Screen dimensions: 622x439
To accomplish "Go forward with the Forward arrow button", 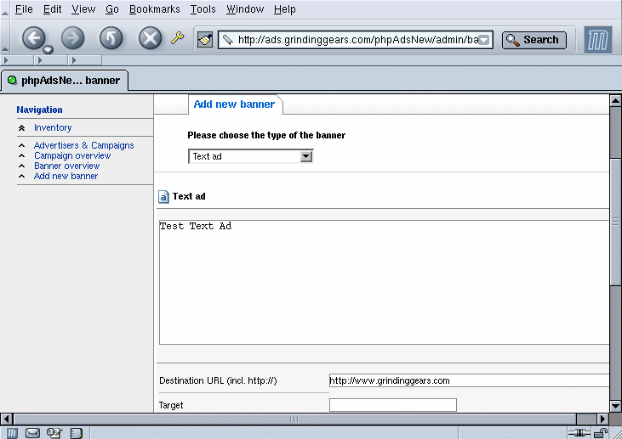I will click(x=72, y=38).
